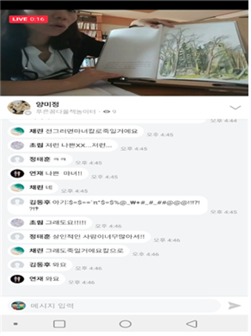Open 연재's dark avatar beside 나쁜 마녀!!

(x=17, y=173)
